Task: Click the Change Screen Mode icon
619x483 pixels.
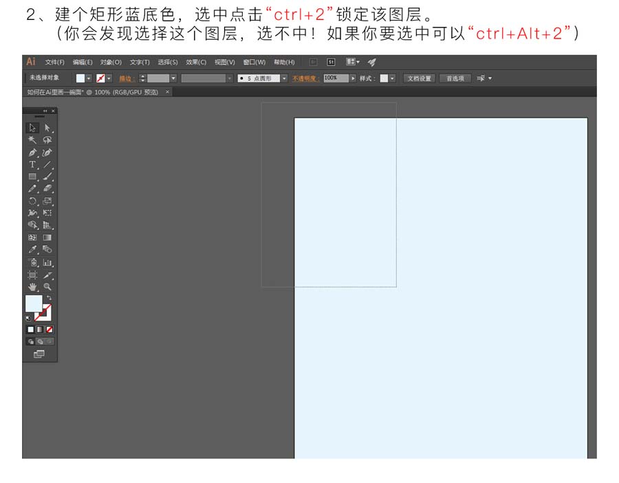Action: tap(39, 354)
